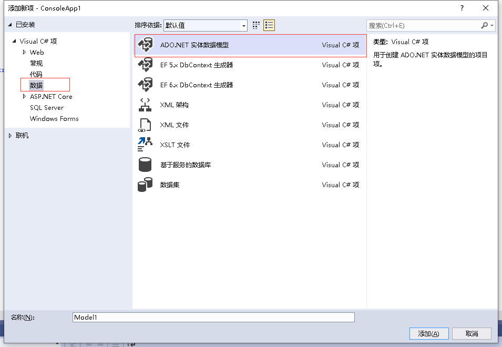Image resolution: width=502 pixels, height=347 pixels.
Task: Click the 数据集 label text
Action: (x=170, y=185)
